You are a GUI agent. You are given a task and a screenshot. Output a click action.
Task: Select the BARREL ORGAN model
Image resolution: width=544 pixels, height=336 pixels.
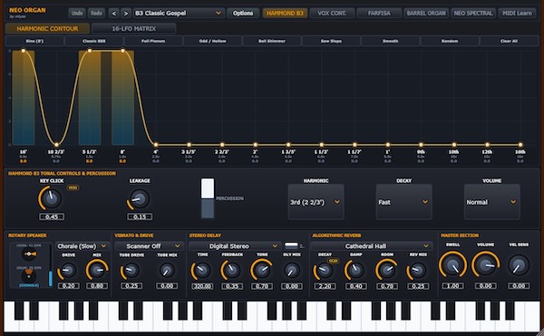[x=426, y=14]
